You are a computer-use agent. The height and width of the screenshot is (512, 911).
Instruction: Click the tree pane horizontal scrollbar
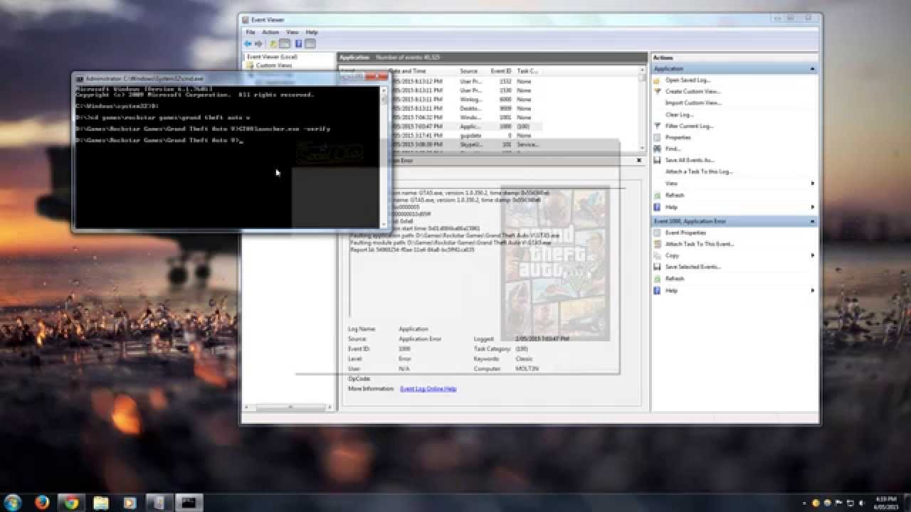click(288, 407)
